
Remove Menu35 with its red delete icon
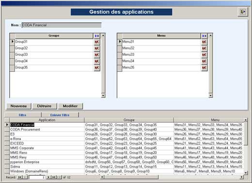pyautogui.click(x=205, y=68)
